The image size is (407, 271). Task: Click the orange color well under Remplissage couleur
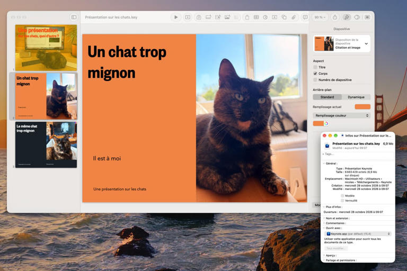tap(318, 123)
